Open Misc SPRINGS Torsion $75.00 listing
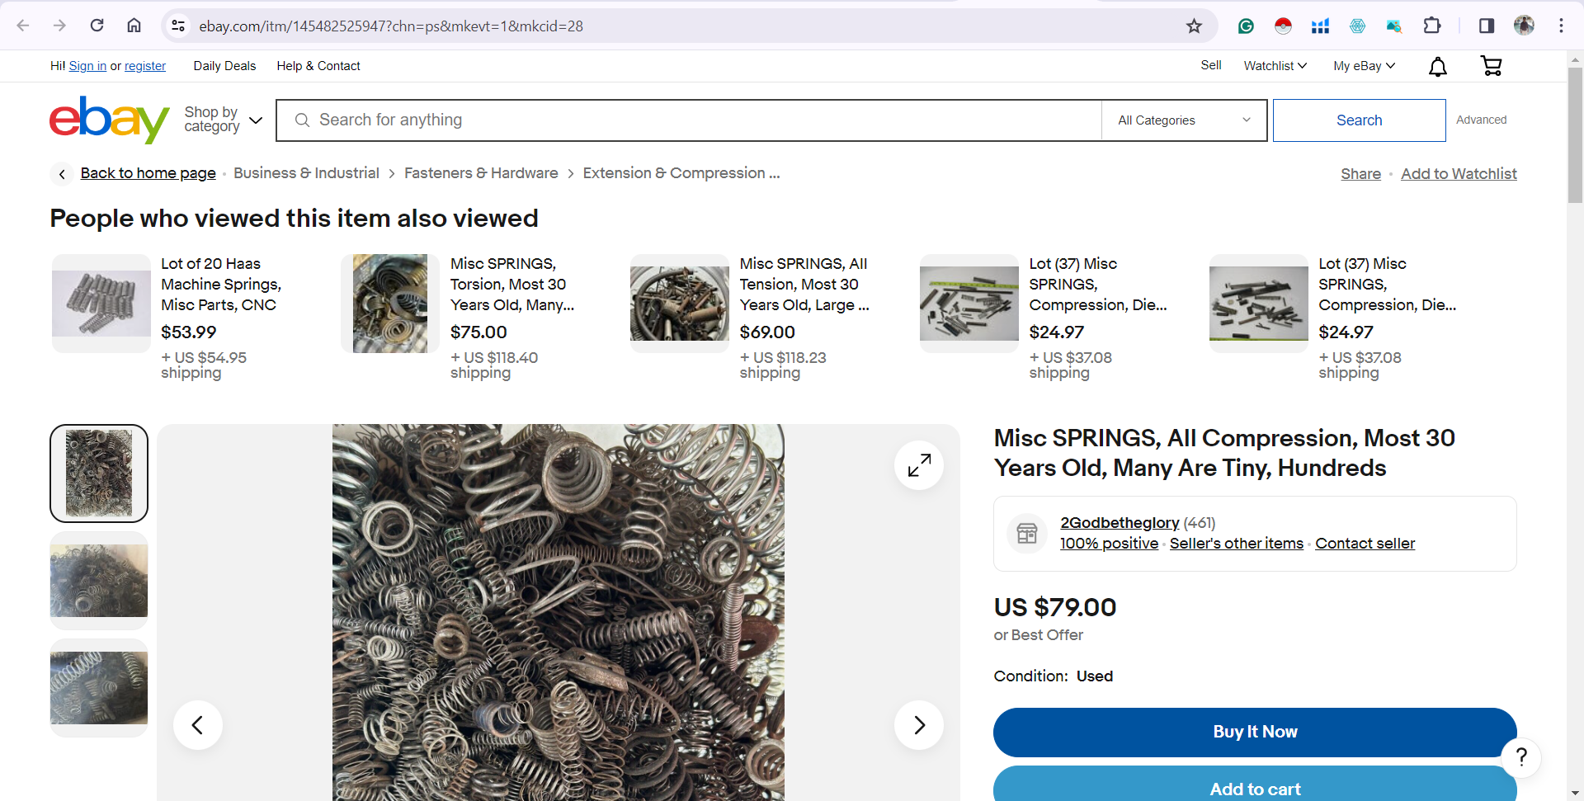The width and height of the screenshot is (1584, 801). [512, 285]
